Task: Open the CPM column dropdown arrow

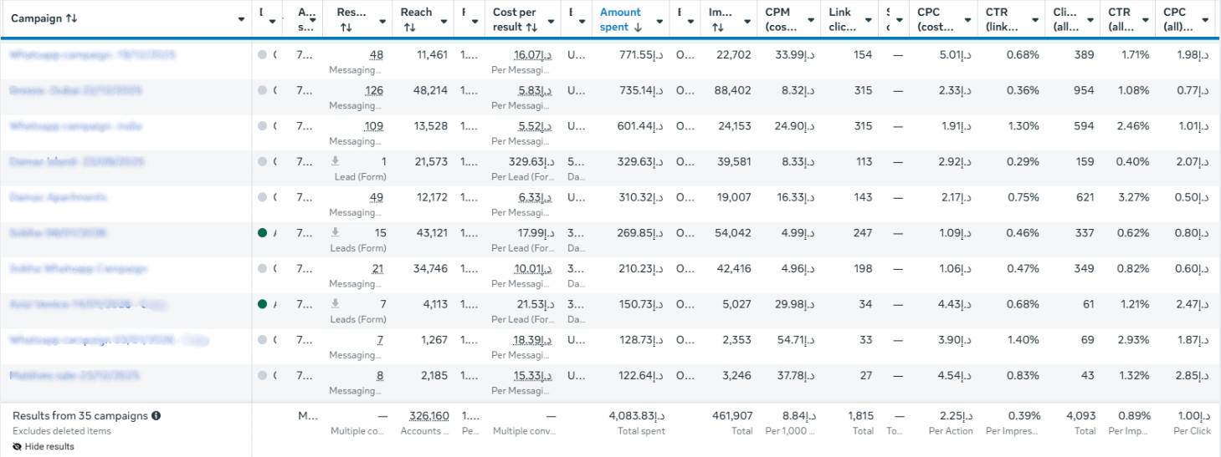Action: [x=809, y=19]
